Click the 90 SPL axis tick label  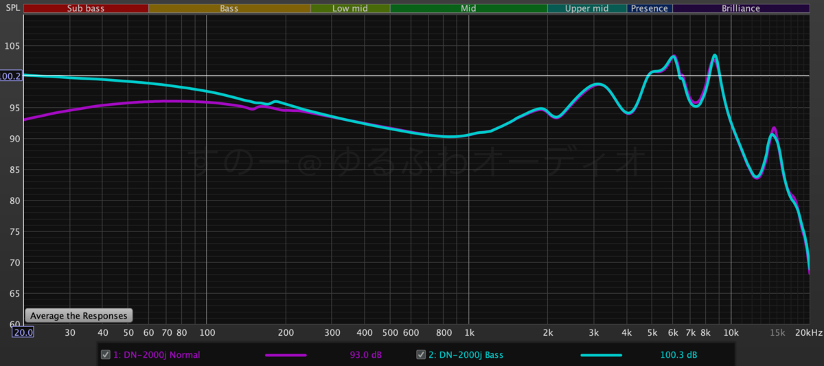coord(16,139)
